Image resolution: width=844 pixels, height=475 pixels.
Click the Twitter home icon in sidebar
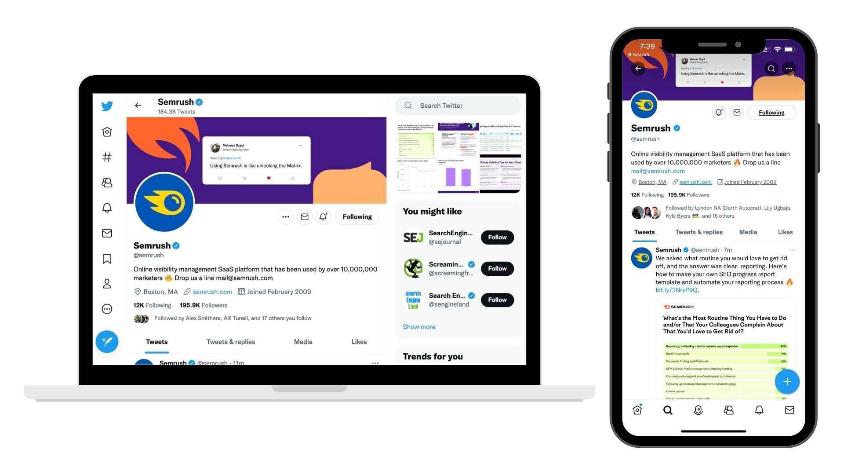106,132
